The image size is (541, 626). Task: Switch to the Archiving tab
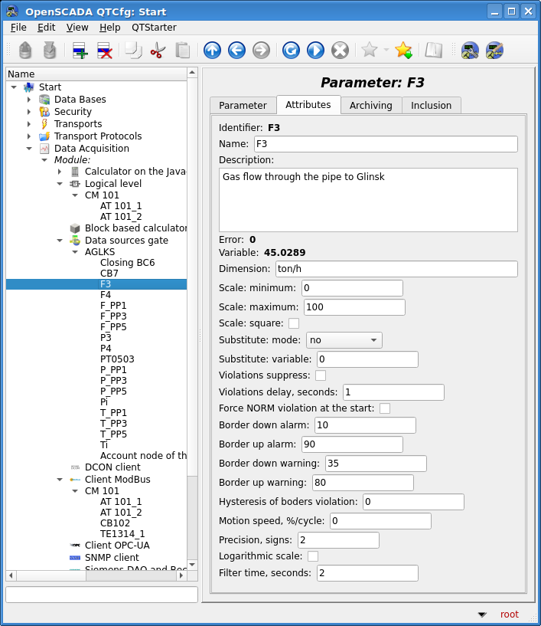[x=370, y=106]
